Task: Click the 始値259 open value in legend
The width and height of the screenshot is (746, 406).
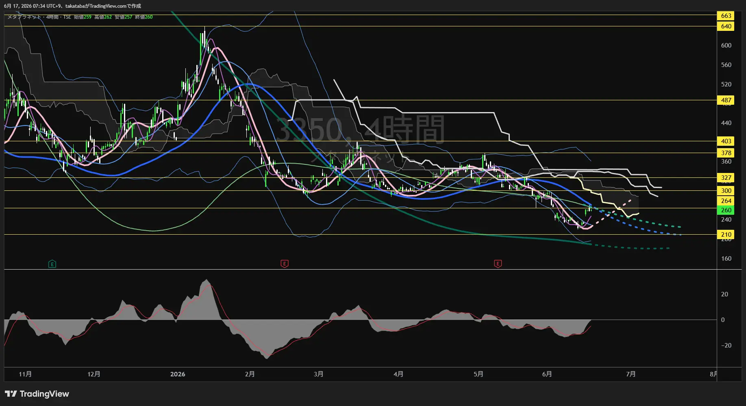Action: coord(83,17)
